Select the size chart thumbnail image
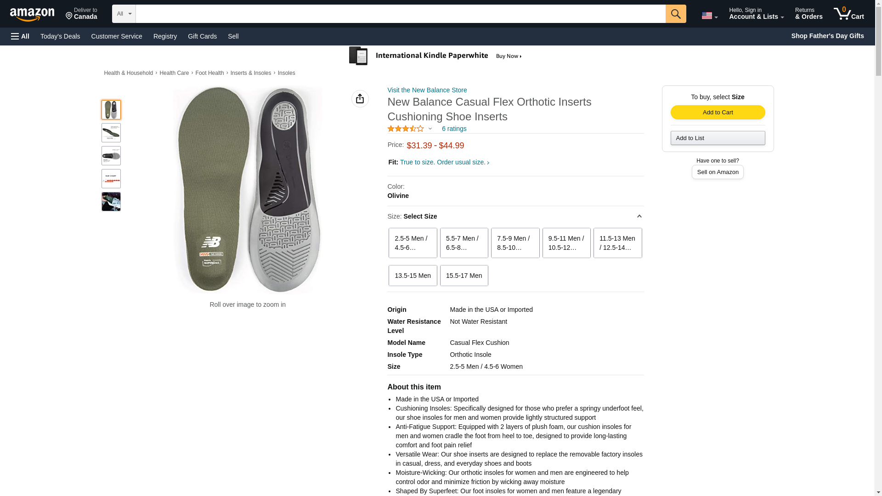882x496 pixels. point(111,179)
